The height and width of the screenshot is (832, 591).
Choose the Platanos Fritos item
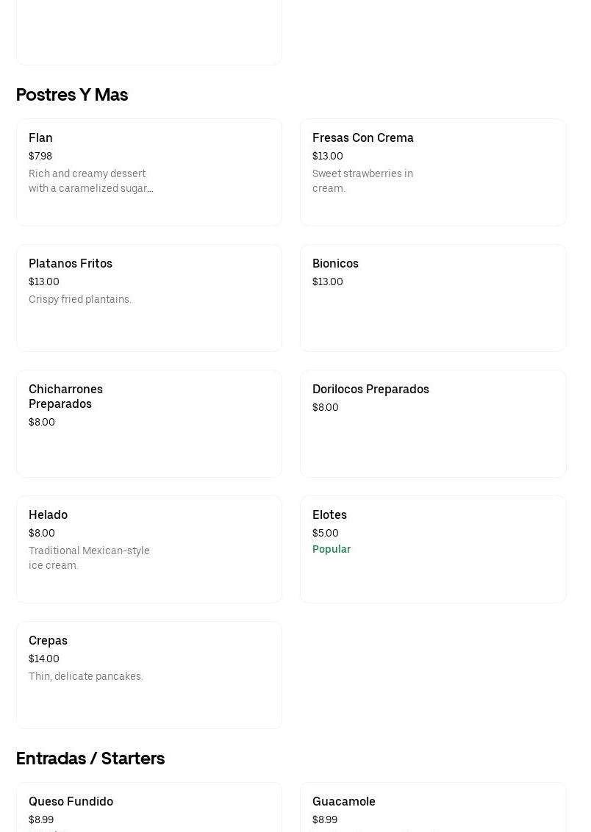pyautogui.click(x=148, y=298)
